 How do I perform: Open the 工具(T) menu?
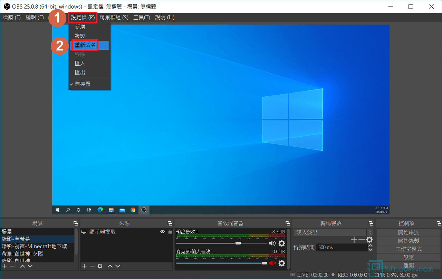coord(142,17)
